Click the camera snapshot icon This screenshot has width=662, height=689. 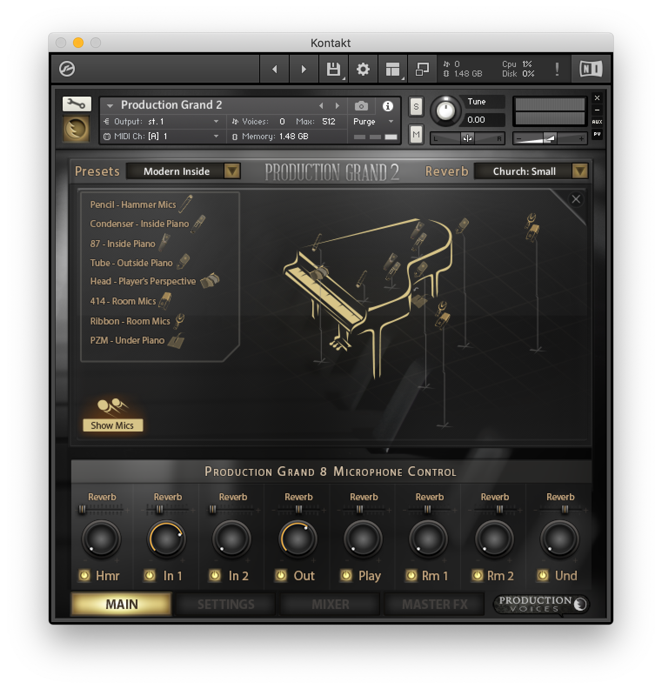[361, 106]
